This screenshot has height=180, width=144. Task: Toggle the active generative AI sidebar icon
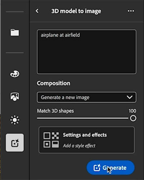pyautogui.click(x=15, y=143)
